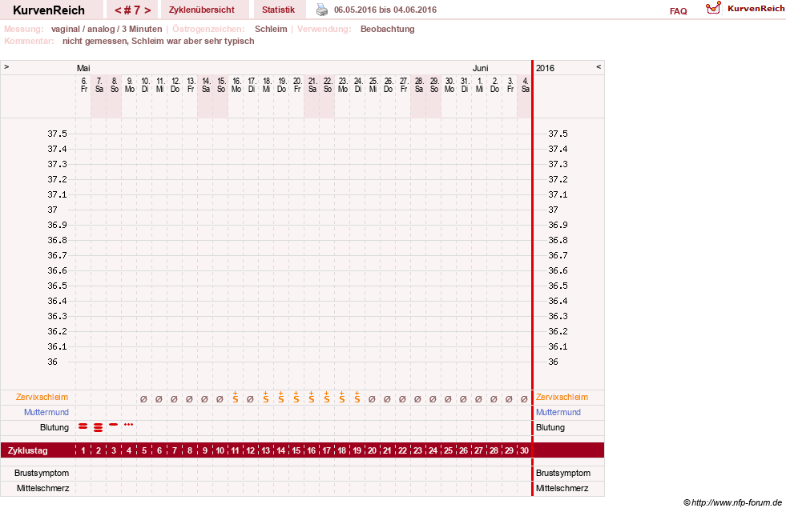Click the S+ mucus symbol on cycle day 19
Viewport: 786px width, 512px height.
coord(357,398)
